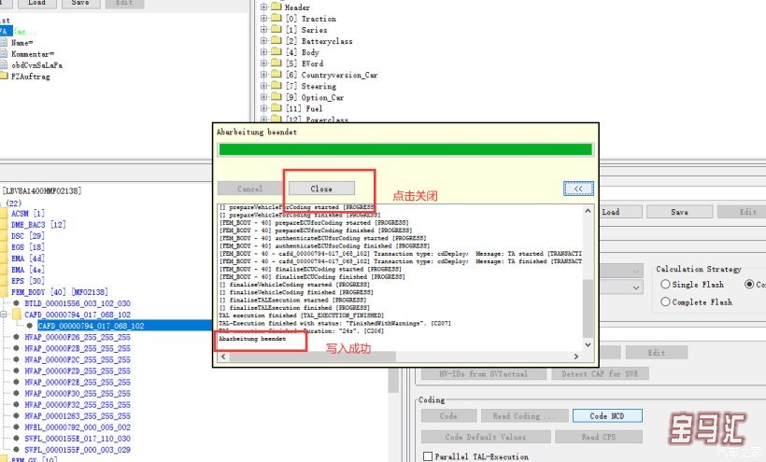Click the Option_Car folder icon
766x462 pixels.
point(277,96)
